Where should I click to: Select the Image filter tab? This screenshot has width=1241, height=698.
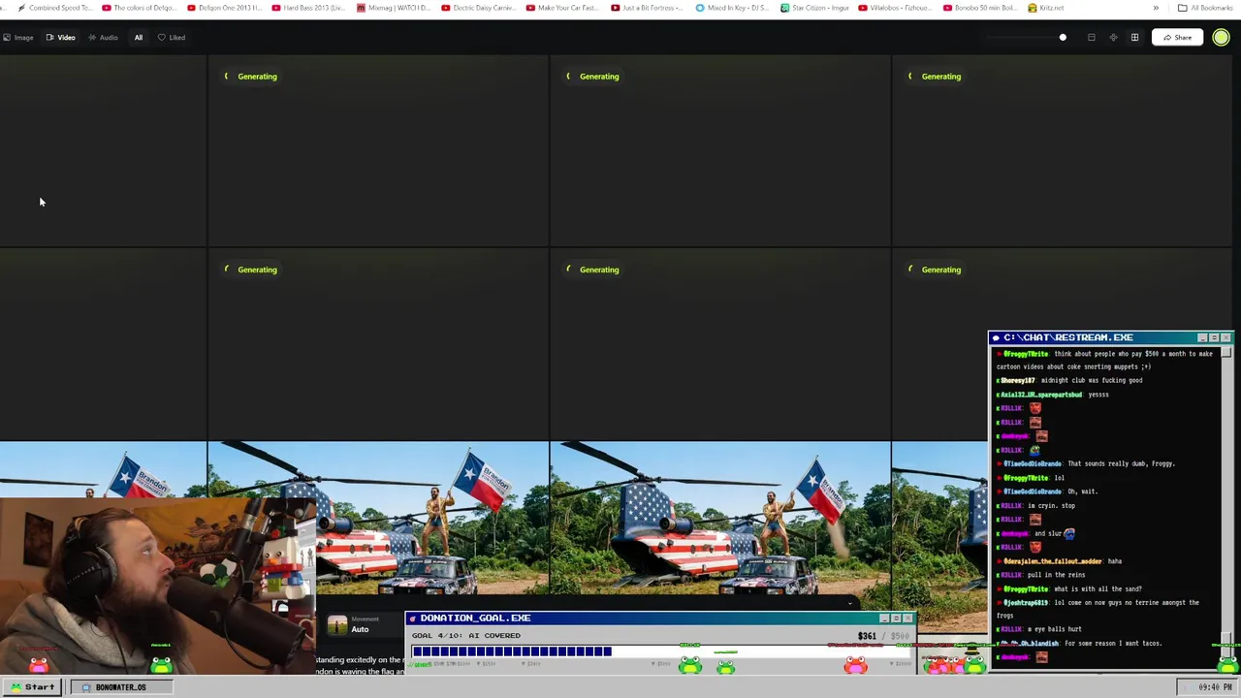pos(18,38)
